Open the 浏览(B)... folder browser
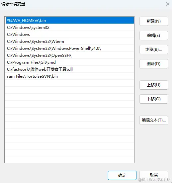This screenshot has height=183, width=172. pyautogui.click(x=154, y=49)
